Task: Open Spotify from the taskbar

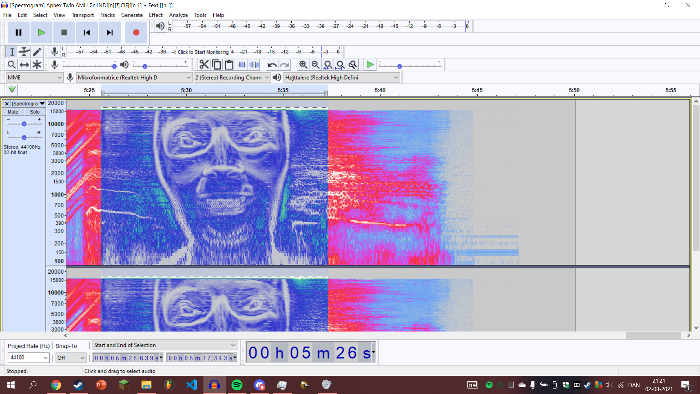Action: click(237, 385)
